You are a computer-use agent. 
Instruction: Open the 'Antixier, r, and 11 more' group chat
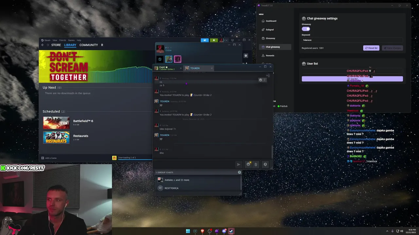coord(198,180)
